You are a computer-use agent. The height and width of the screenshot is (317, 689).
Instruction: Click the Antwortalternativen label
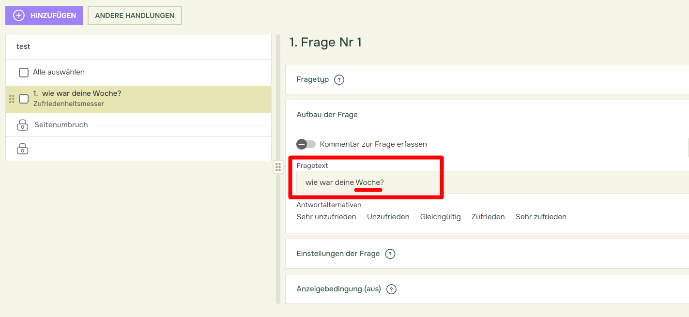(x=329, y=205)
